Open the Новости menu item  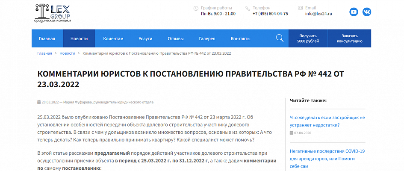(79, 38)
